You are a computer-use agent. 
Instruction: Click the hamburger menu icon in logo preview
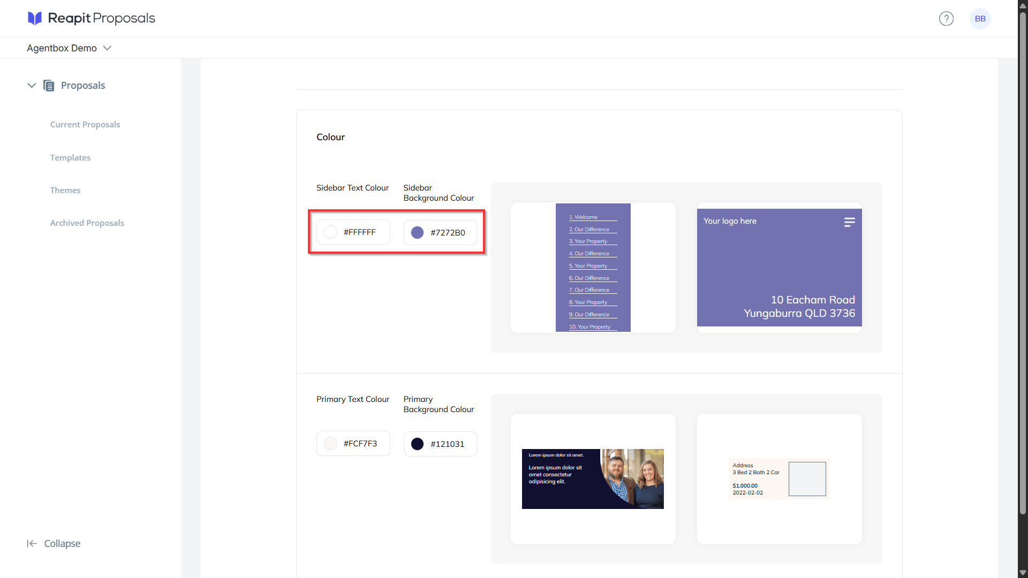[849, 222]
